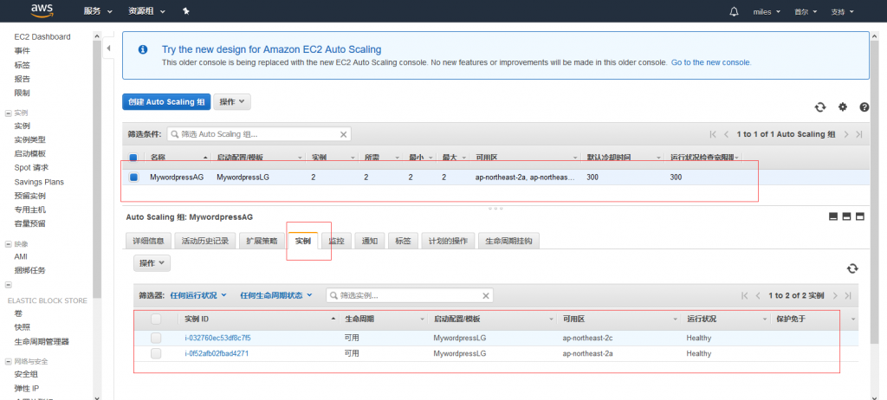Screen dimensions: 887x400
Task: Go to previous page of instances list
Action: pos(758,295)
